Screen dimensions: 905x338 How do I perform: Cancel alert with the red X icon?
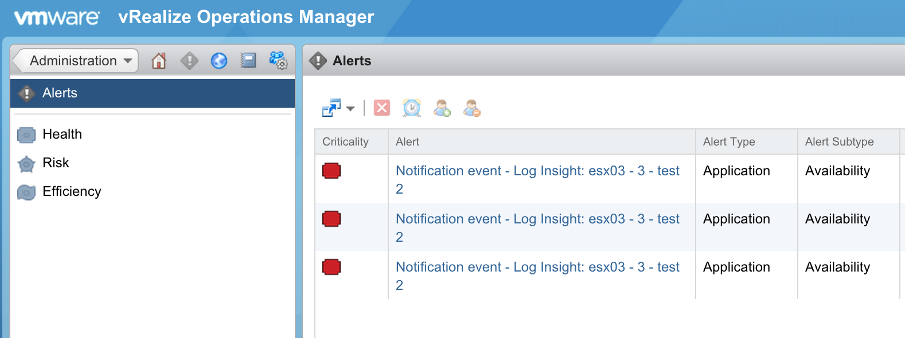click(x=382, y=108)
